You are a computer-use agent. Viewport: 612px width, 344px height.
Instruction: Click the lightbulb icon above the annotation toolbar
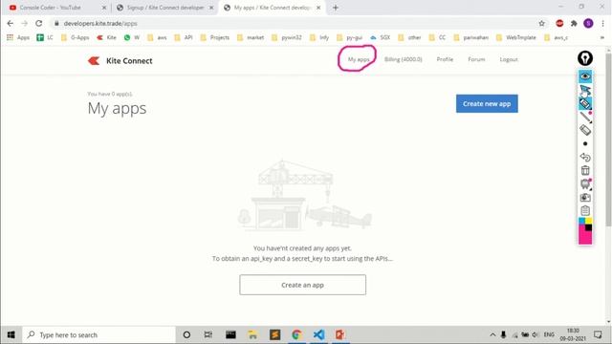point(585,58)
